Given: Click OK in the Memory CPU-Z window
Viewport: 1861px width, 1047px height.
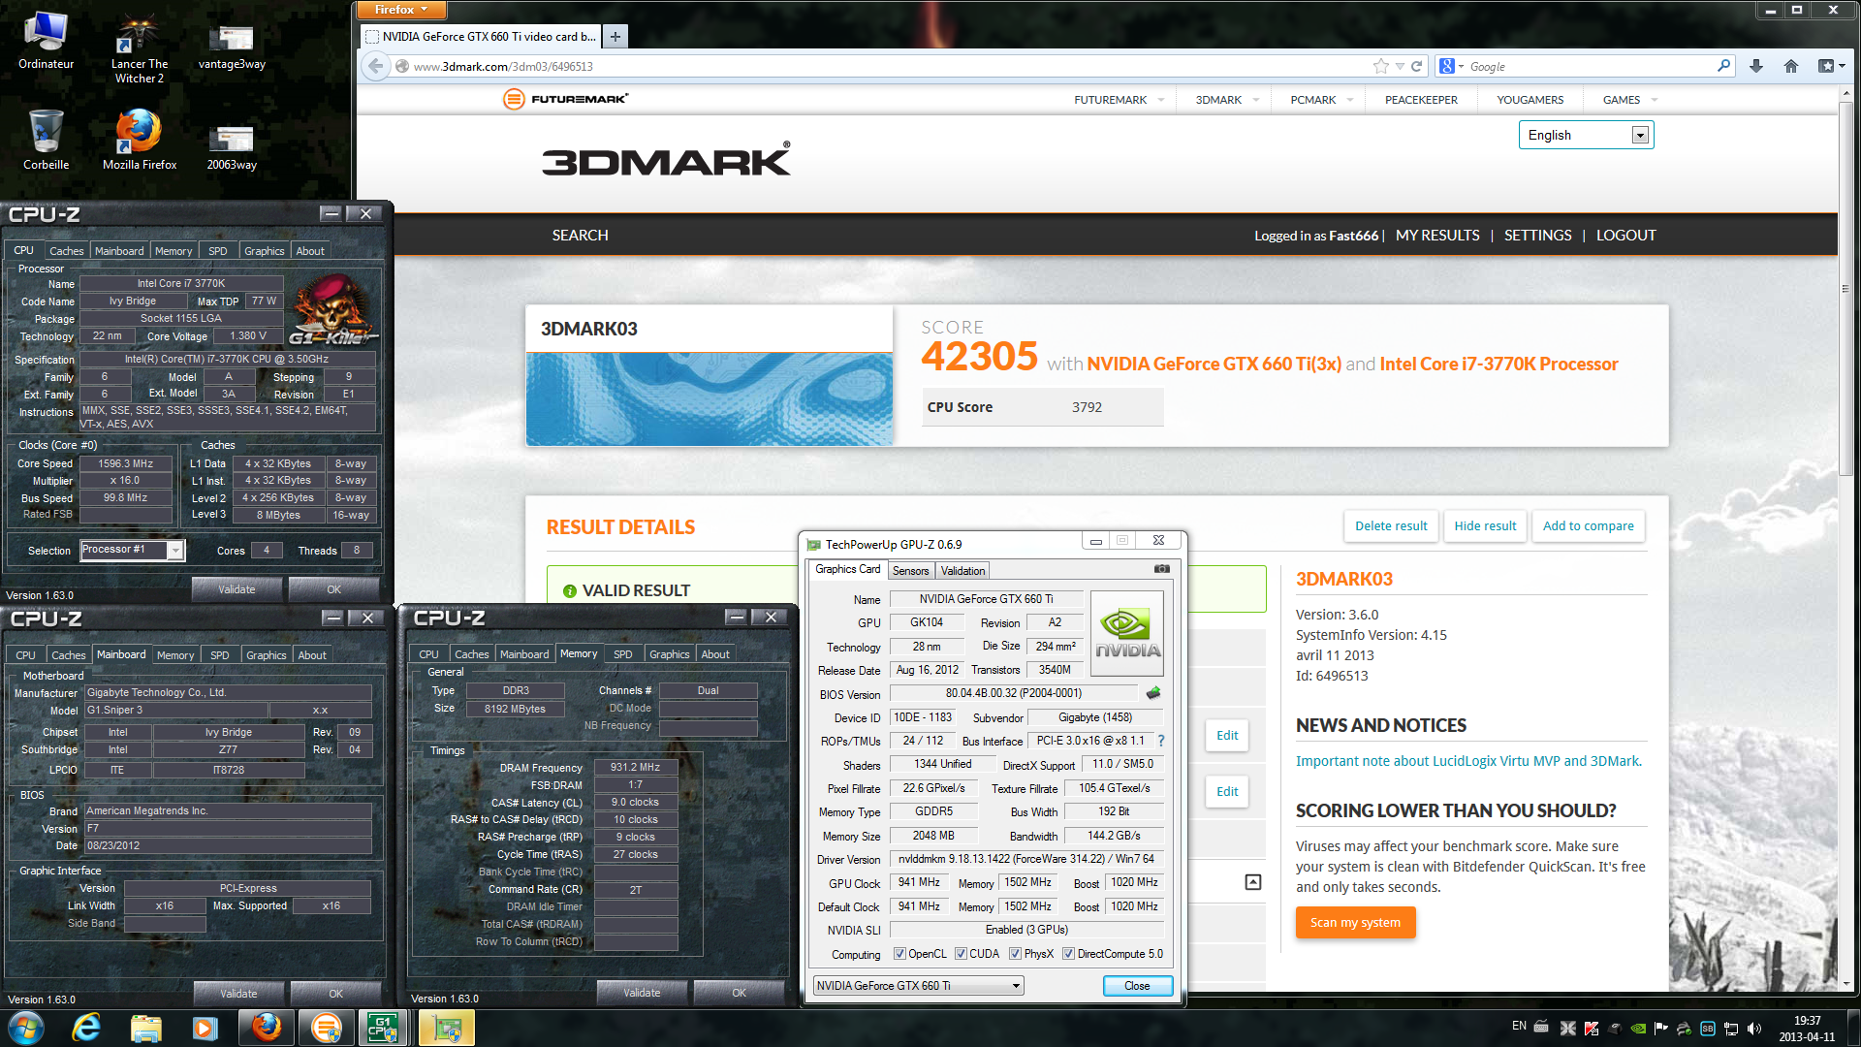Looking at the screenshot, I should (x=739, y=993).
